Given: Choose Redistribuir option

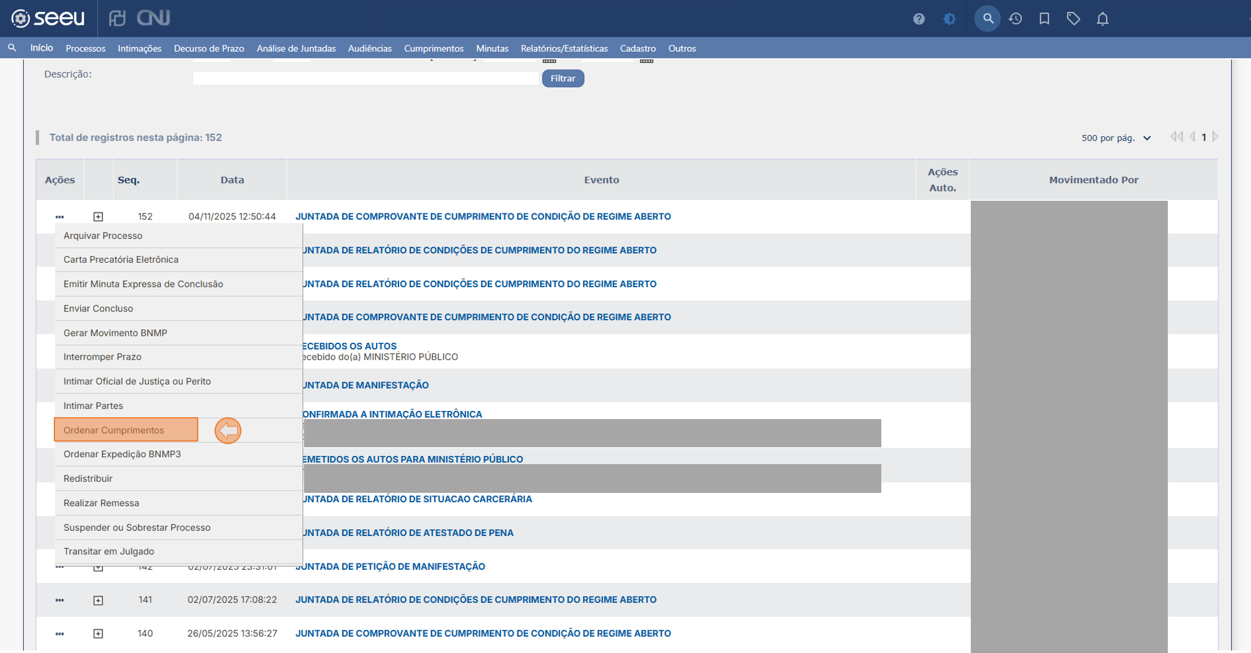Looking at the screenshot, I should (x=179, y=478).
